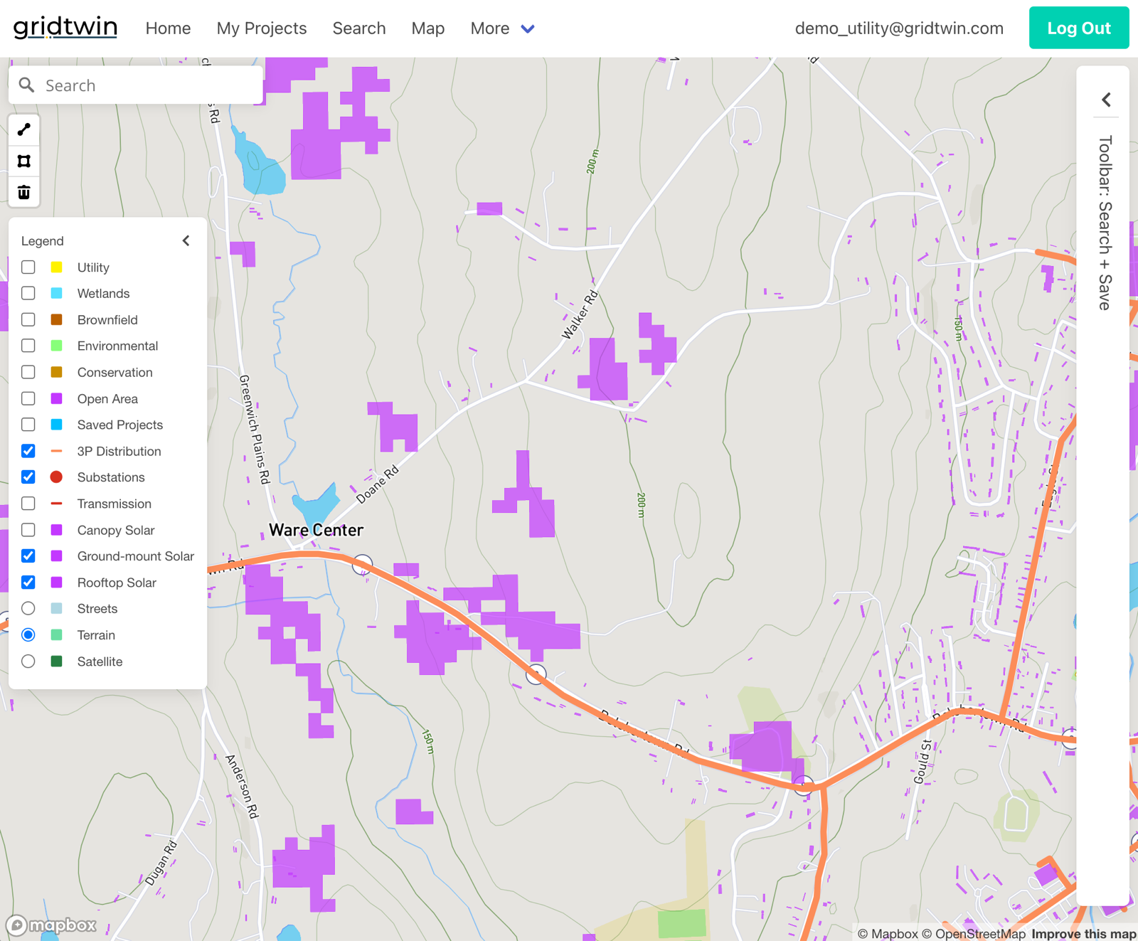
Task: Disable the Substations layer
Action: [x=28, y=477]
